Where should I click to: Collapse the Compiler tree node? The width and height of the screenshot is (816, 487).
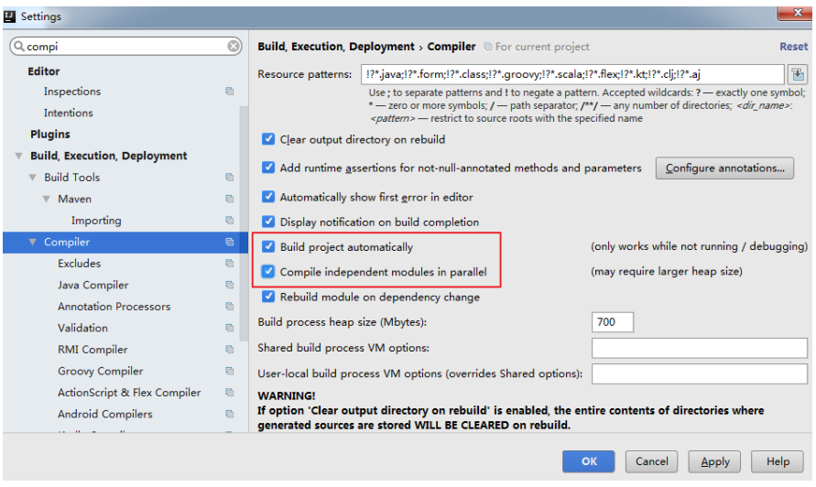32,242
